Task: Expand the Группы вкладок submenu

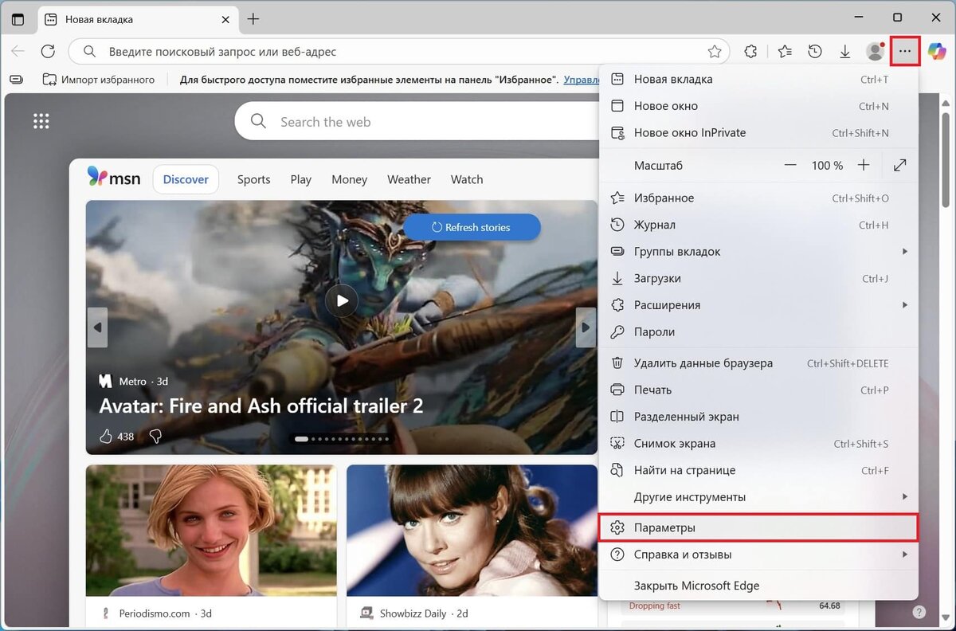Action: point(904,252)
